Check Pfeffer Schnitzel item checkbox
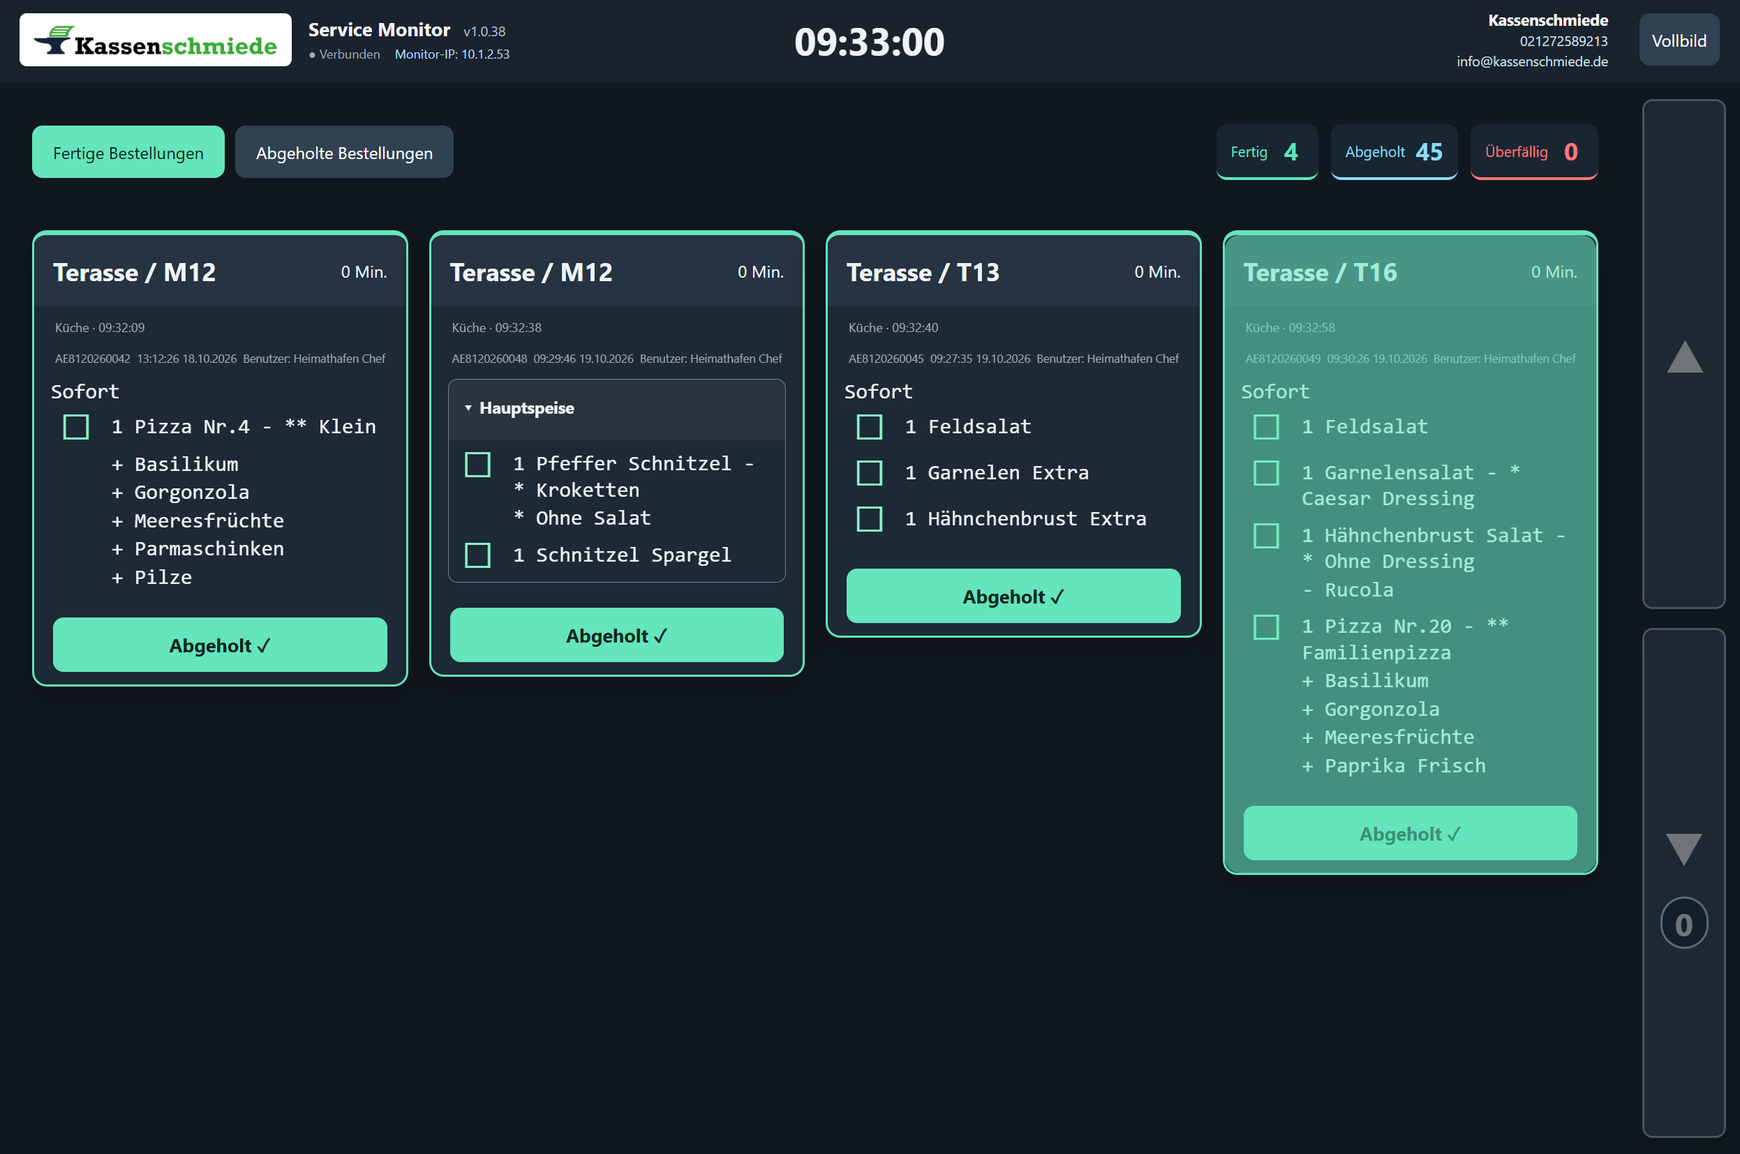 (477, 464)
